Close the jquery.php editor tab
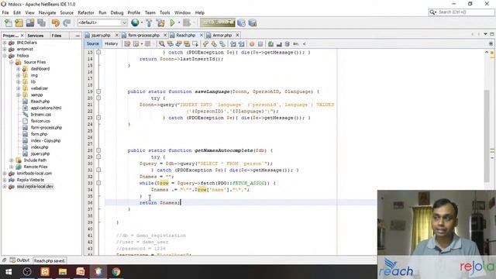496x279 pixels. [x=117, y=36]
